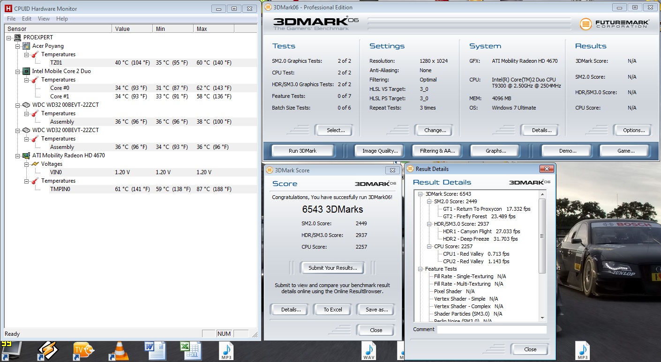
Task: Collapse the Intel Mobile Core 2 Duo node
Action: click(x=18, y=71)
